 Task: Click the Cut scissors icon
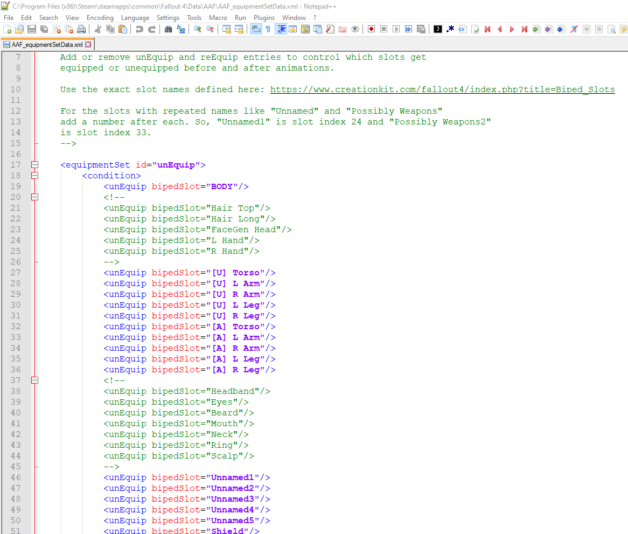click(97, 29)
